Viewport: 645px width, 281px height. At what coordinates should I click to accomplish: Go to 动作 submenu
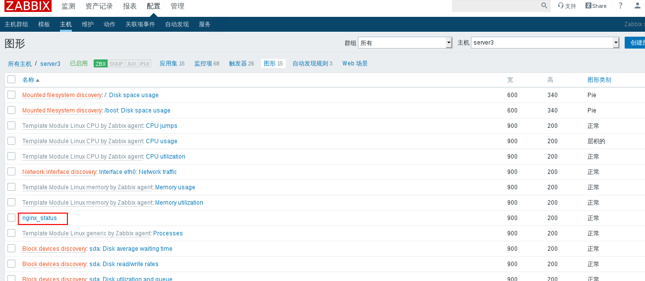(110, 24)
